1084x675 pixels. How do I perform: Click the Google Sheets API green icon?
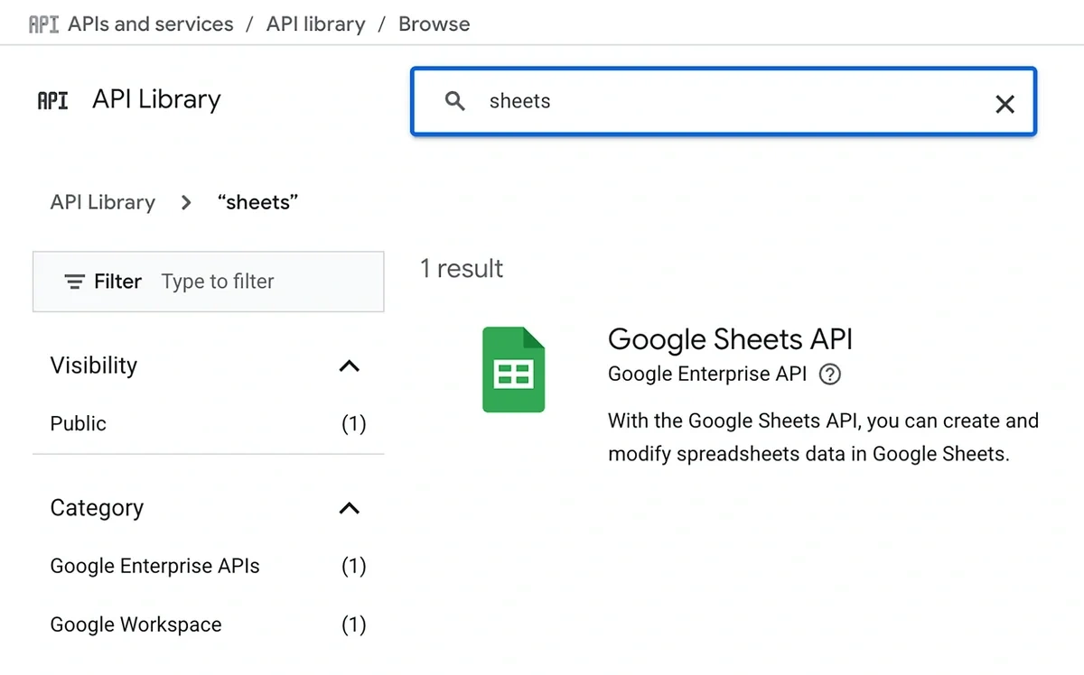tap(513, 369)
